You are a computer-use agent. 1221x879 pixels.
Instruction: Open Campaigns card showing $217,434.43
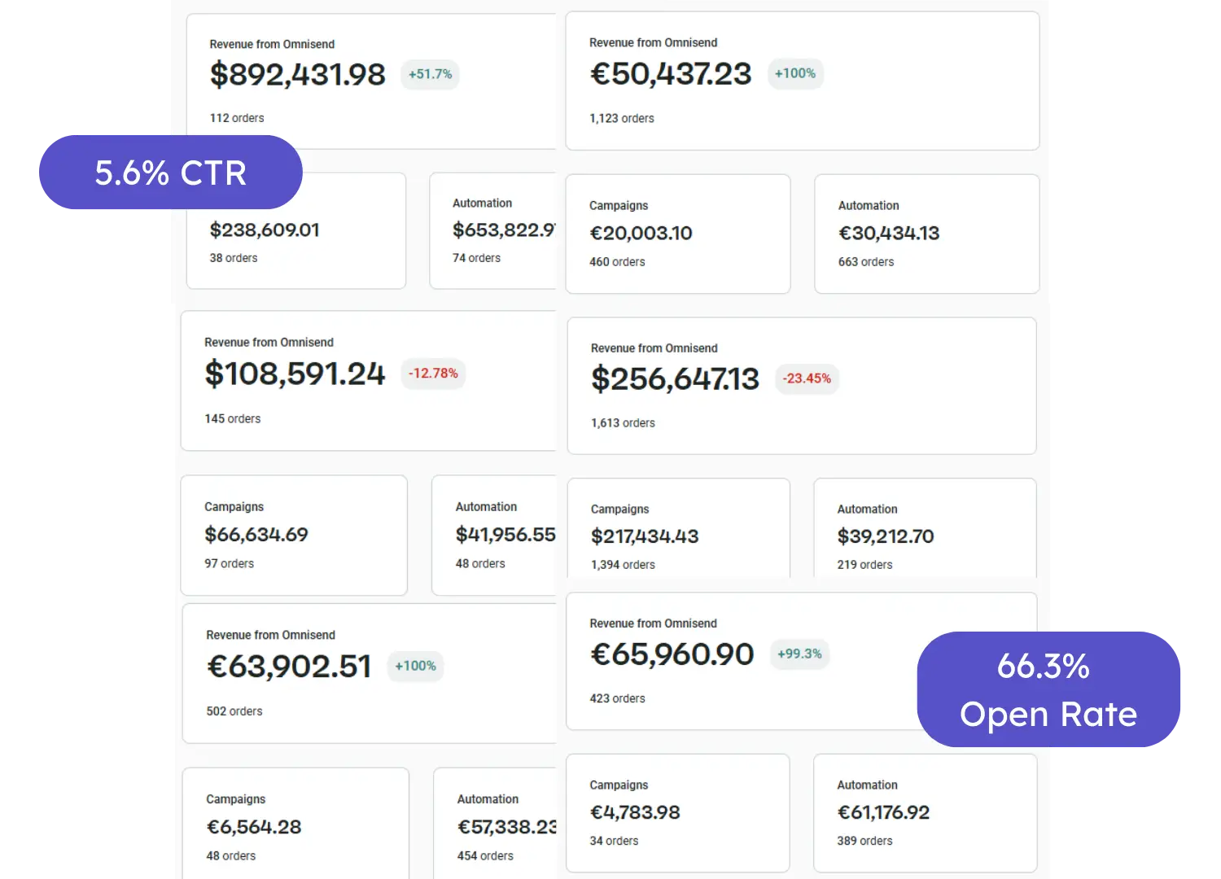[x=679, y=528]
